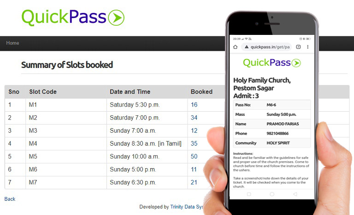Click the Booked column header

pos(201,91)
